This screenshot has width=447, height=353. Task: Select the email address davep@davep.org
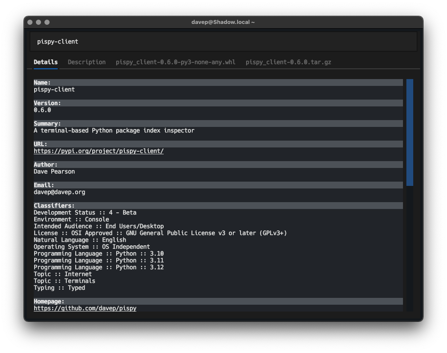tap(59, 192)
